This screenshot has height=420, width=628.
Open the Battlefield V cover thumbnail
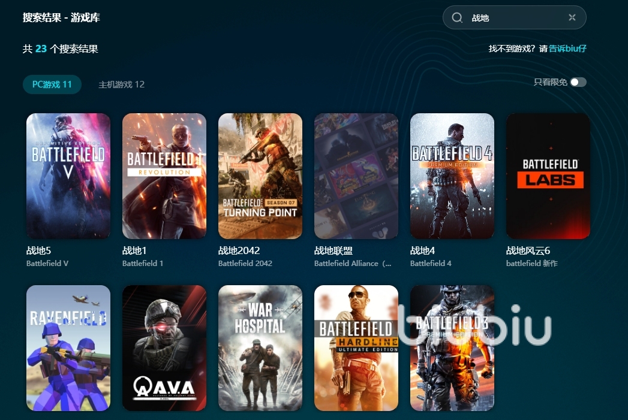(x=68, y=176)
